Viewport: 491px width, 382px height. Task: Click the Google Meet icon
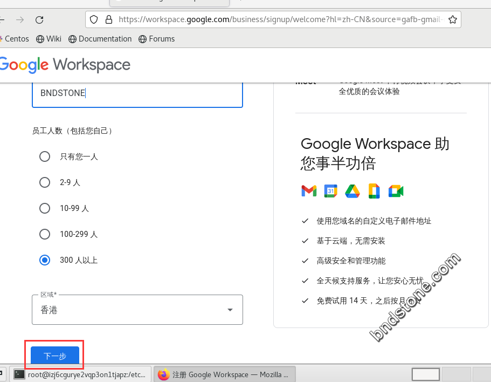(396, 191)
